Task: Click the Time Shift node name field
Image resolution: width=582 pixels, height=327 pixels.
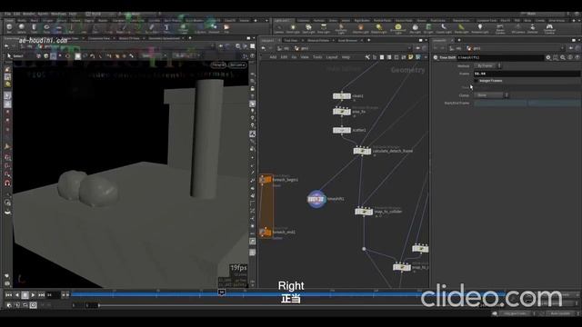Action: [500, 57]
